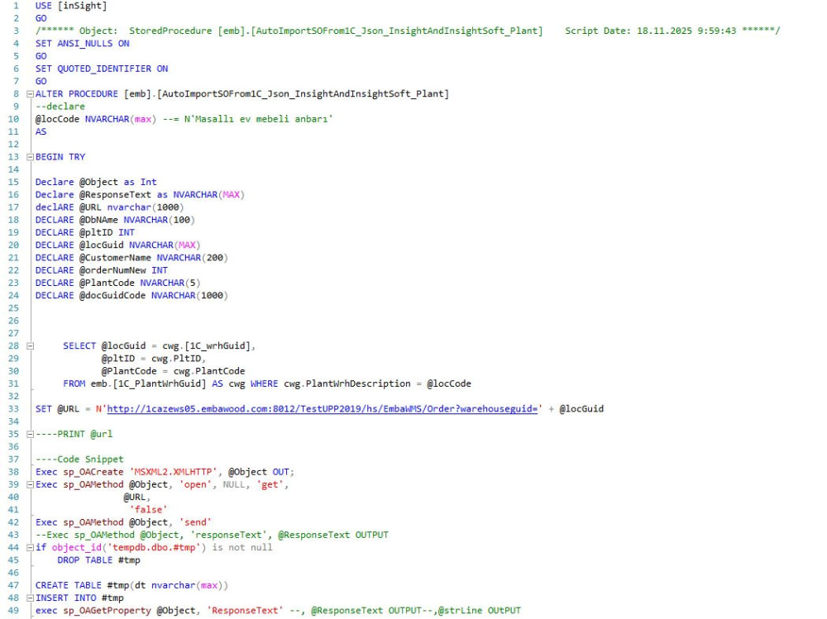Click the BEGIN TRY keyword text

(60, 157)
